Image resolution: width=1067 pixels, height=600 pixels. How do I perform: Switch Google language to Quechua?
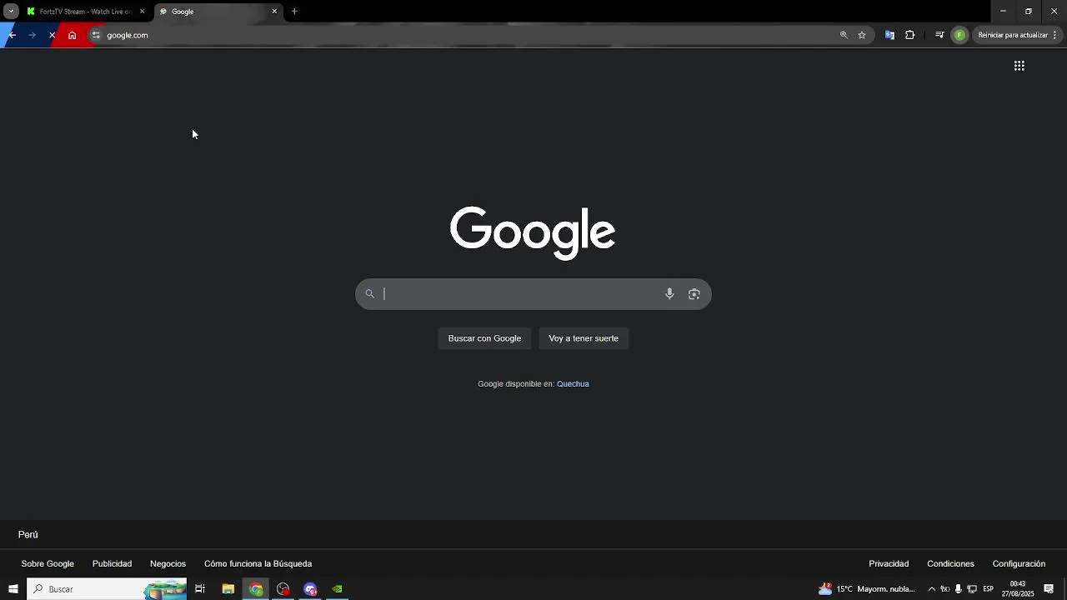[x=573, y=384]
